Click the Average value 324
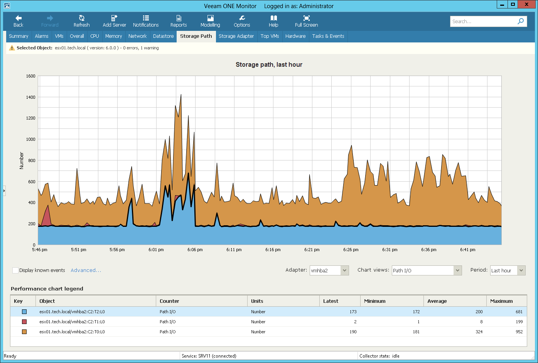Image resolution: width=538 pixels, height=363 pixels. [x=479, y=332]
